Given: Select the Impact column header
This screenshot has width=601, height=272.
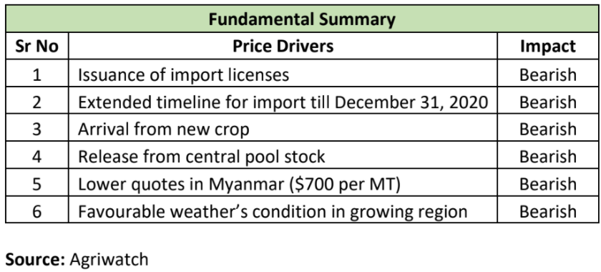Looking at the screenshot, I should coord(548,46).
